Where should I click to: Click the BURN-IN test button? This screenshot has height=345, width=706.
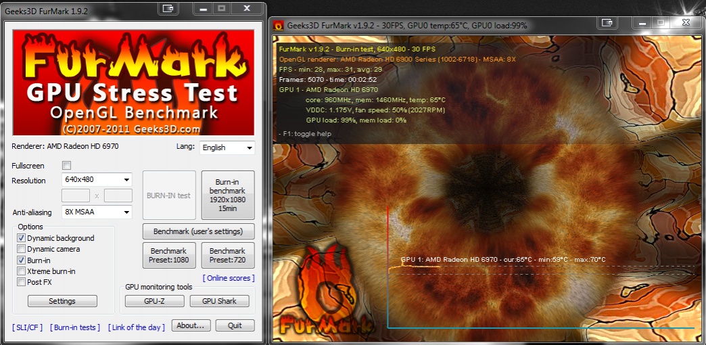click(169, 195)
